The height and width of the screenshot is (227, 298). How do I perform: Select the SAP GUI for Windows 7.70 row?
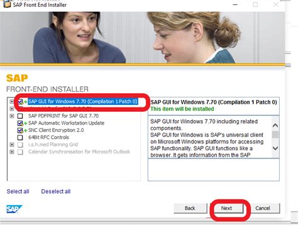pyautogui.click(x=83, y=101)
